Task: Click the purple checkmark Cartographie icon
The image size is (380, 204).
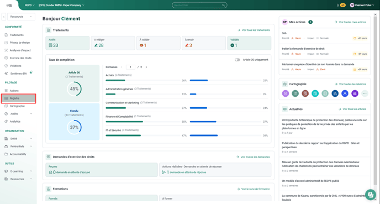Action: (286, 93)
